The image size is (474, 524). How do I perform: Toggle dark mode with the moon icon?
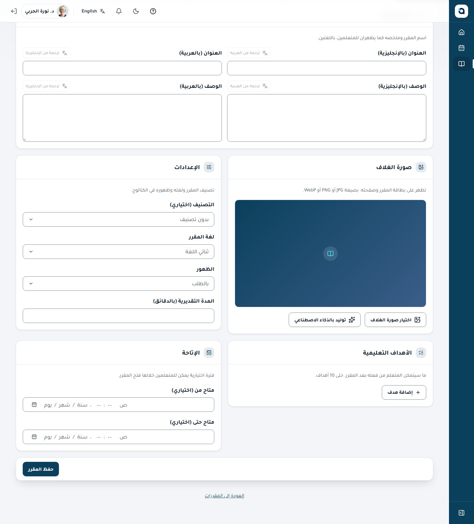(136, 11)
